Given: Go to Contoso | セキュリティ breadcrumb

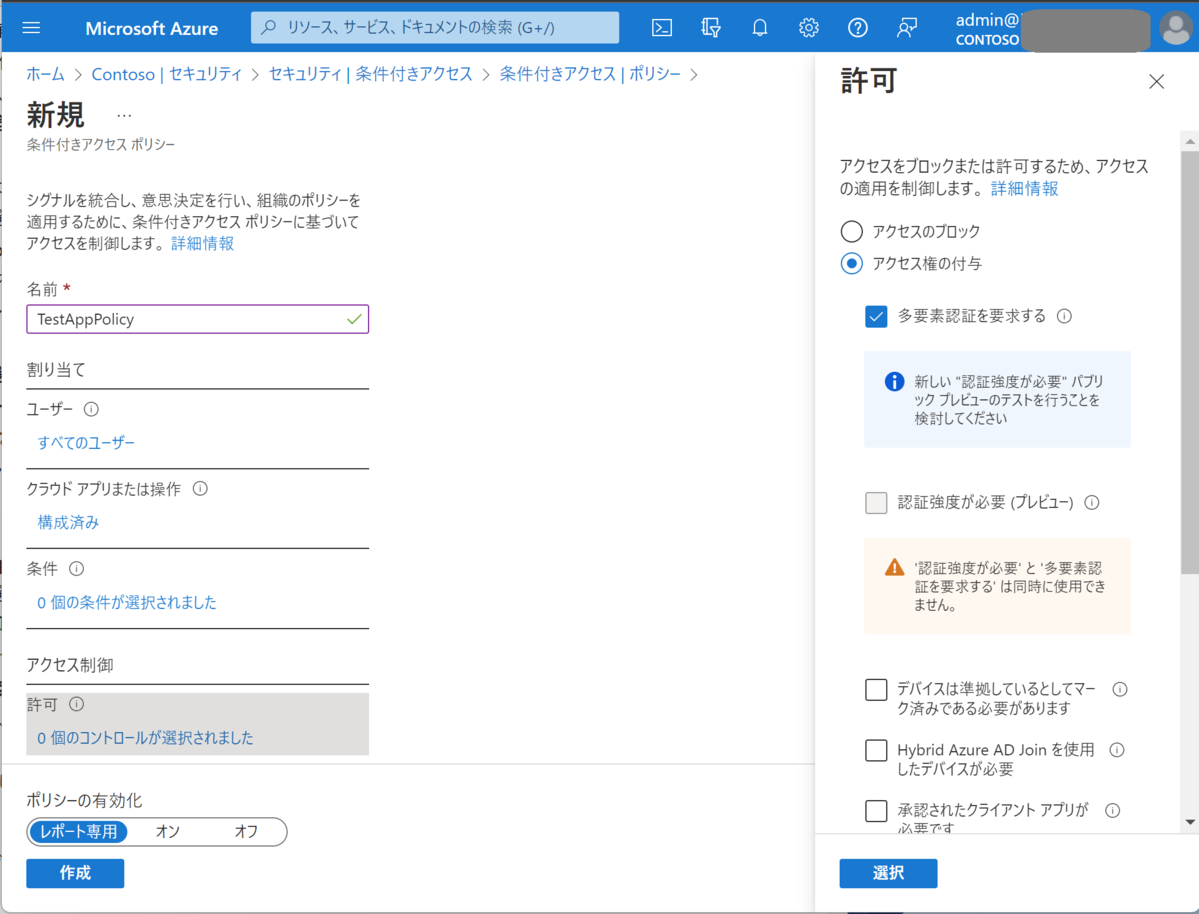Looking at the screenshot, I should click(166, 74).
